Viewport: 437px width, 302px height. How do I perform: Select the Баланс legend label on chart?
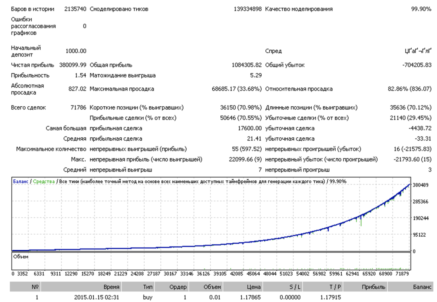point(21,182)
